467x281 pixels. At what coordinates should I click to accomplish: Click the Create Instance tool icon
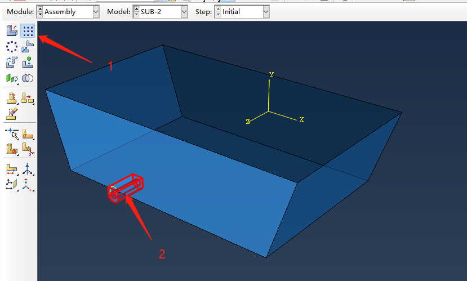pos(12,31)
